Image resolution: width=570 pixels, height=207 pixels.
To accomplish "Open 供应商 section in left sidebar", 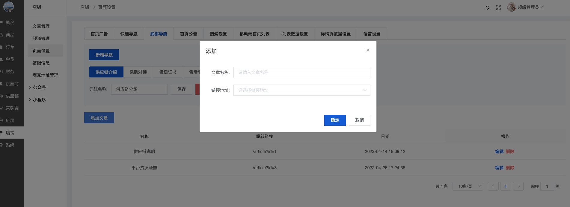I will [x=12, y=84].
